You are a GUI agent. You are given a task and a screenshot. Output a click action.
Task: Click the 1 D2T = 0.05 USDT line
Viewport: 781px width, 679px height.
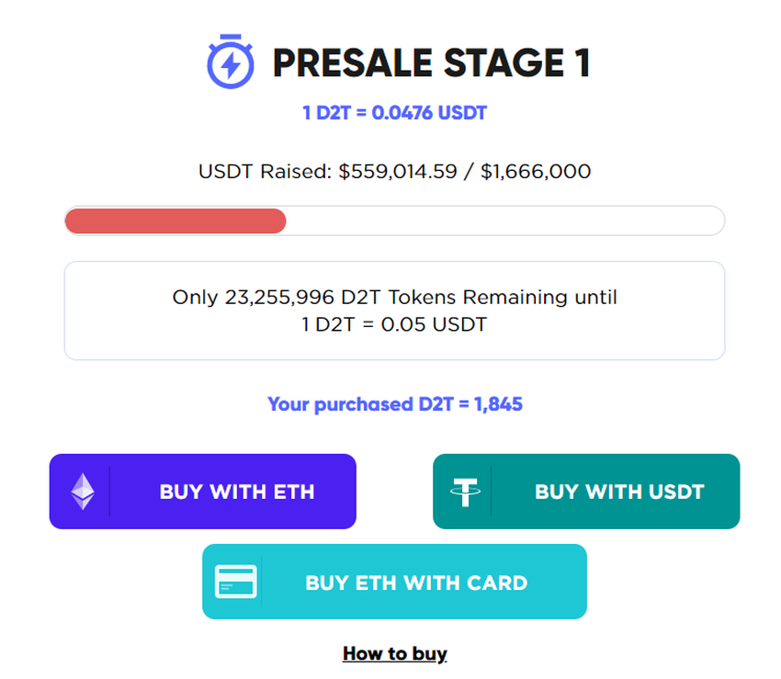394,324
